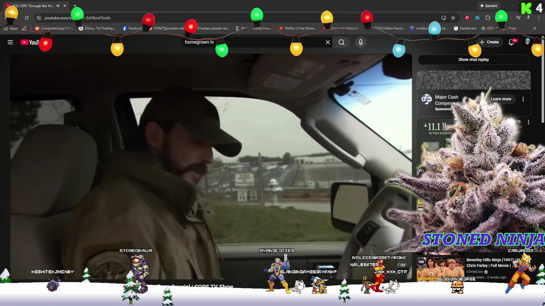This screenshot has width=545, height=306.
Task: Open the Disney Pin Trading bookmark
Action: tap(97, 28)
